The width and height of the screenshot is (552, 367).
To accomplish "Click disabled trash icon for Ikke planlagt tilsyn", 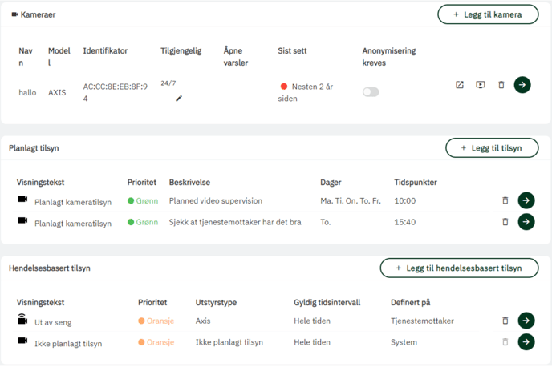I will pyautogui.click(x=505, y=342).
